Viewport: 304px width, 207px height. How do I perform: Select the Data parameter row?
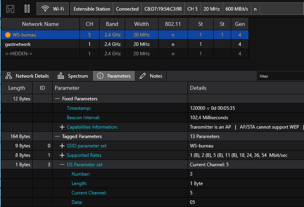(153, 202)
